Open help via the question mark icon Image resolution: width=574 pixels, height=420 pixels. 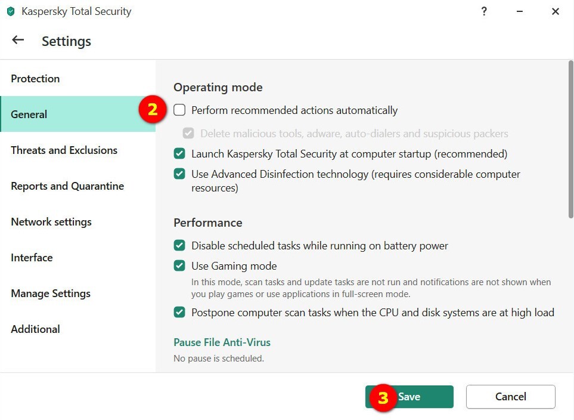pos(483,11)
